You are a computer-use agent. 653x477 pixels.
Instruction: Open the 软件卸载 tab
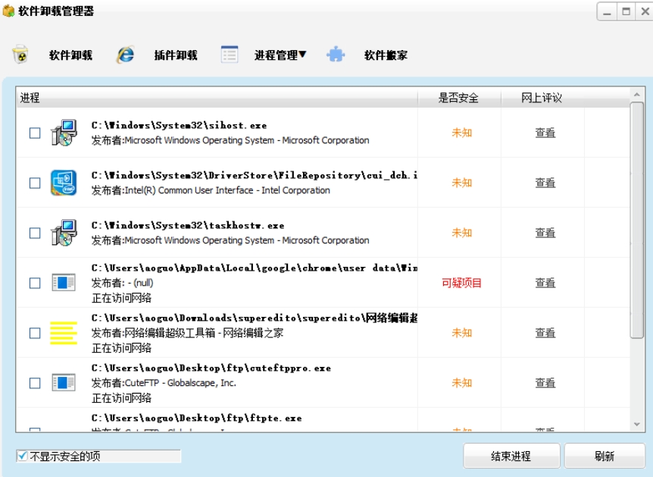click(x=70, y=55)
